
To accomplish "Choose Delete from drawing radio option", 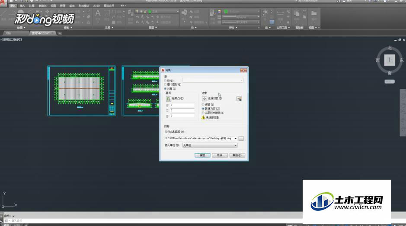I will [x=203, y=113].
